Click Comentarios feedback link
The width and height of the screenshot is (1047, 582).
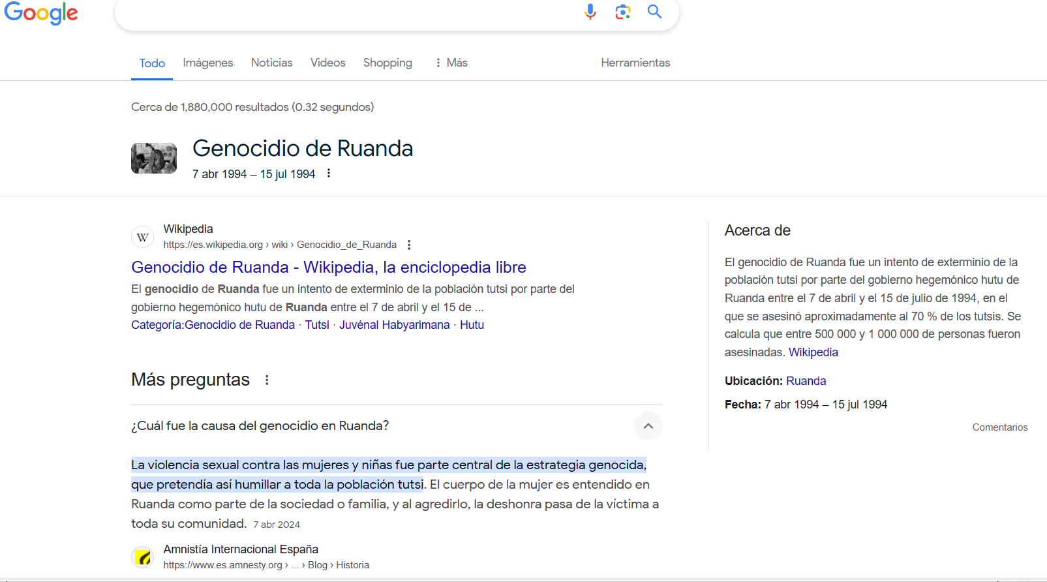[1000, 427]
